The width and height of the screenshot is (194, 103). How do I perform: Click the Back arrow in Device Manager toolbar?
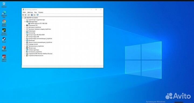click(x=23, y=15)
